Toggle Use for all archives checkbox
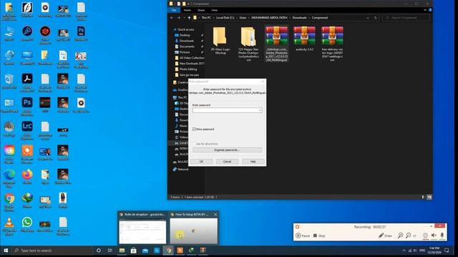458x257 pixels. click(x=194, y=143)
